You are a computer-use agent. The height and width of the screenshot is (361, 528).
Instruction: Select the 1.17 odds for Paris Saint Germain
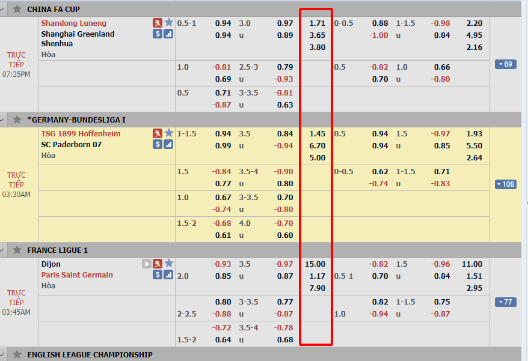[317, 276]
